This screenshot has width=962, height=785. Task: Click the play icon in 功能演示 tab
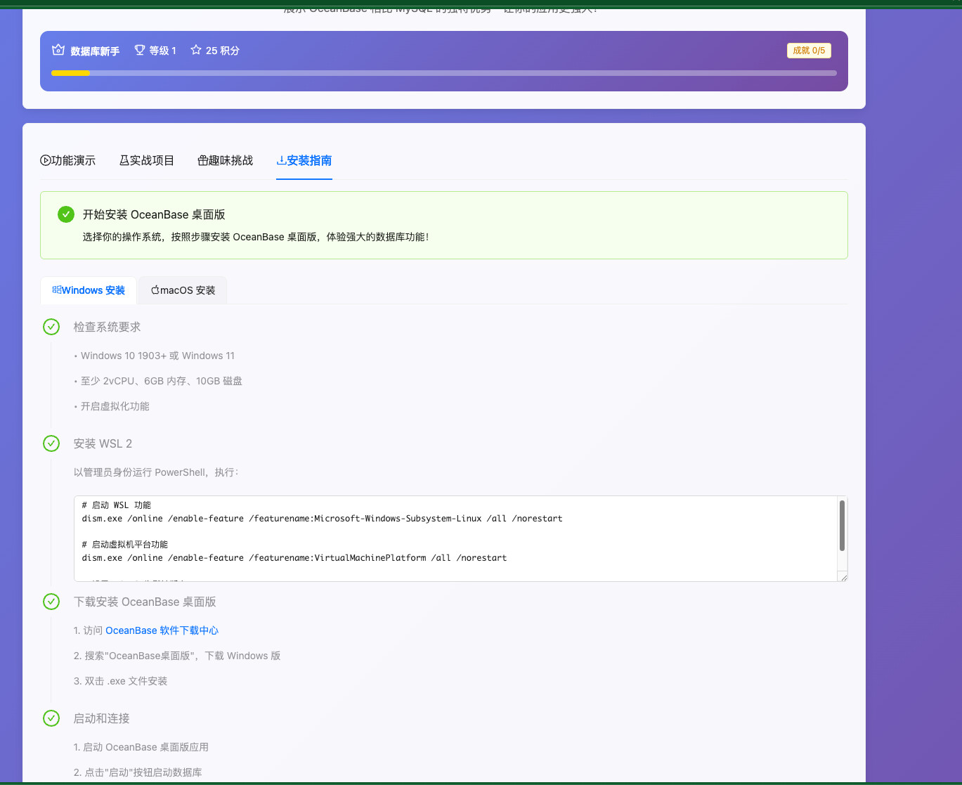46,160
